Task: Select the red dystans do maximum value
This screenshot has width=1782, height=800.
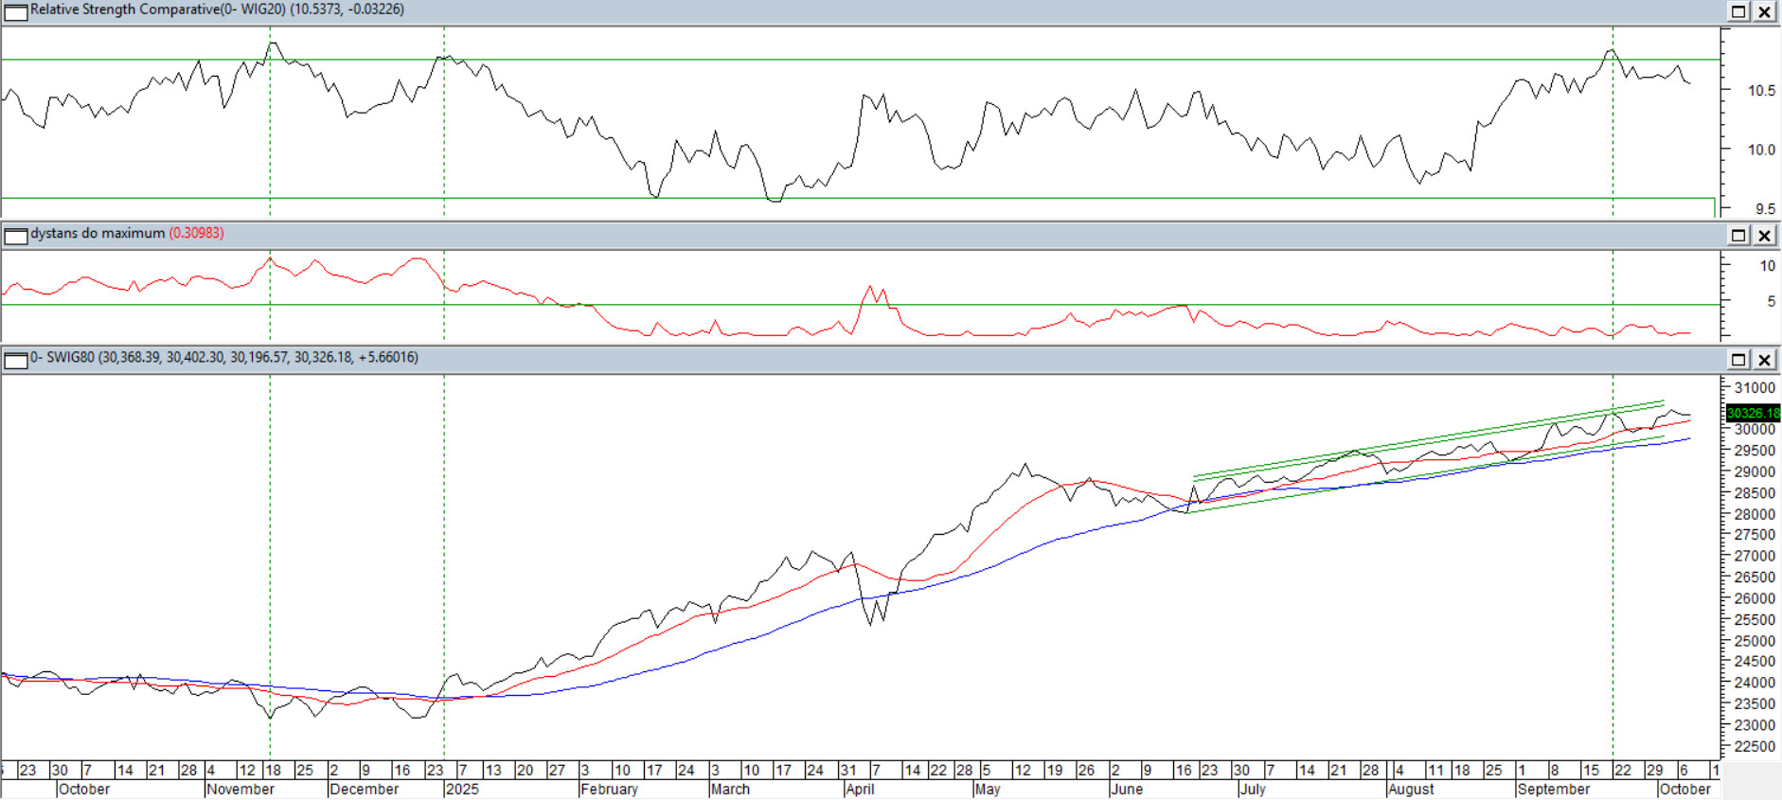Action: click(x=196, y=233)
